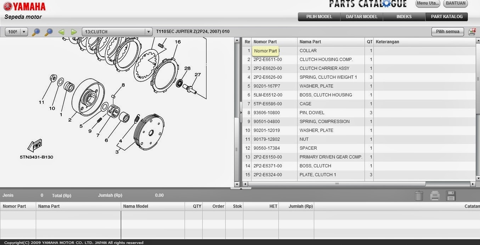Click Nama Model column header
Screen dimensions: 480x245
point(153,206)
